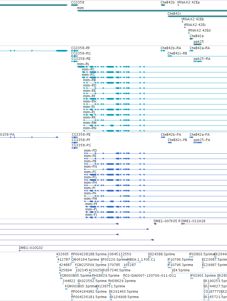Click the mim-RE transcript label
Image resolution: width=227 pixels, height=301 pixels.
pos(90,91)
